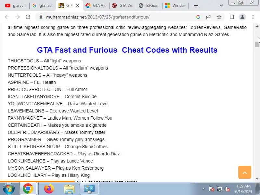This screenshot has width=260, height=195.
Task: Open Action Center flag icon
Action: click(x=211, y=189)
